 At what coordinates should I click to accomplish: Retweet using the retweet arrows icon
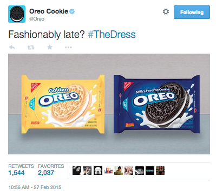31,48
